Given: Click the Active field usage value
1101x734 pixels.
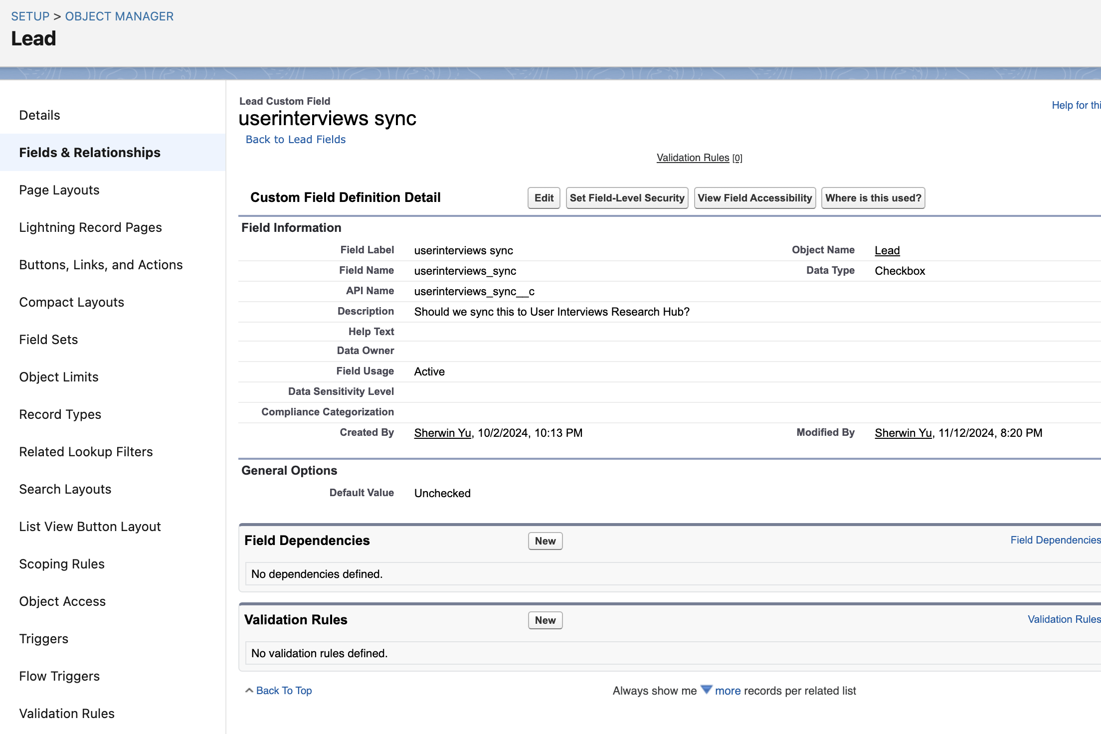Looking at the screenshot, I should [x=429, y=371].
